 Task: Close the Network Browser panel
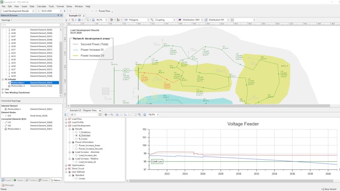[61, 15]
